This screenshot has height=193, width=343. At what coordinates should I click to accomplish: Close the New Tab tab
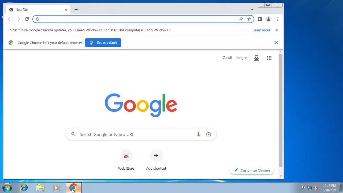(66, 10)
